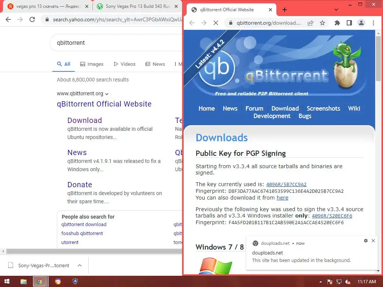383x287 pixels.
Task: Click the qb logo on qBittorrent site
Action: [217, 68]
